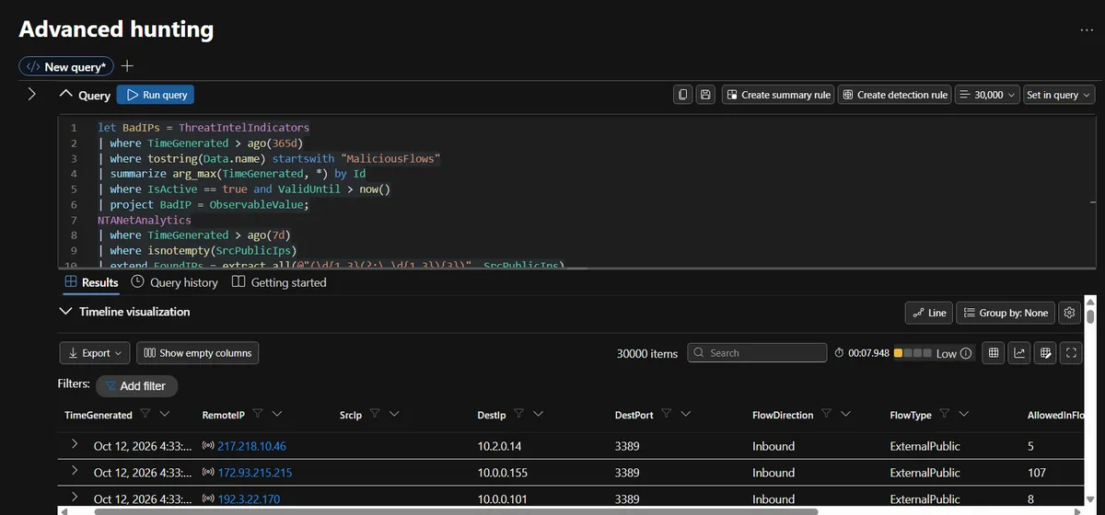Filter the FlowDirection column
The image size is (1105, 515).
pyautogui.click(x=827, y=415)
